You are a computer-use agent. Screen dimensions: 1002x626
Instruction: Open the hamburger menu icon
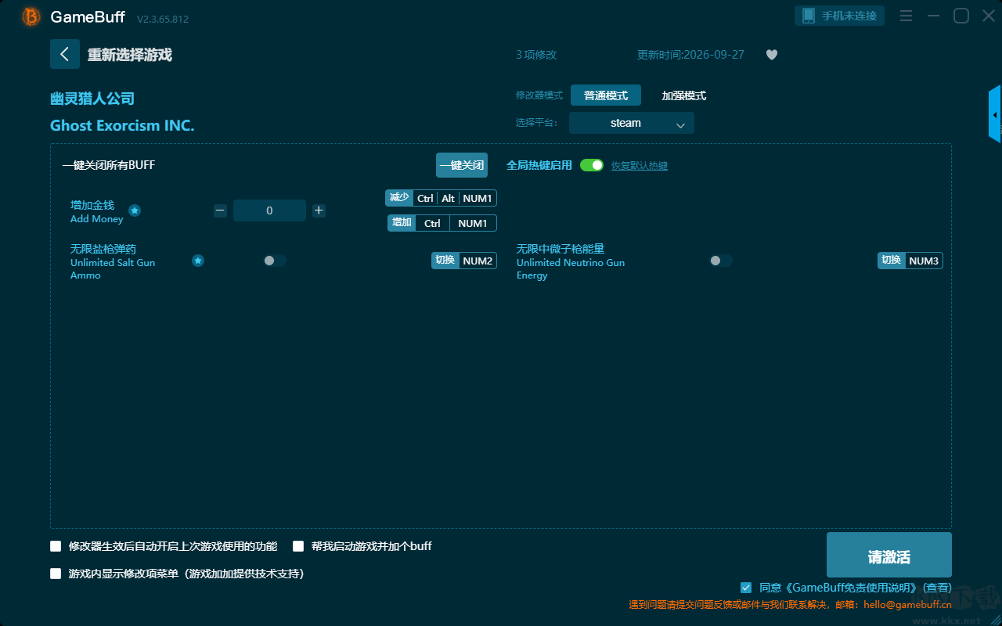coord(906,16)
